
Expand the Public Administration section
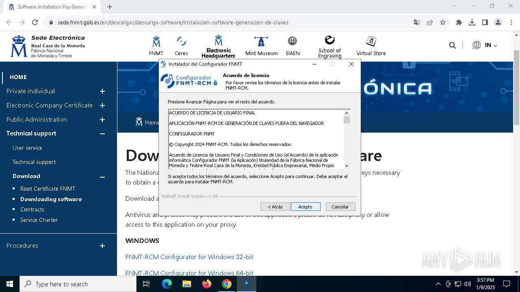[x=102, y=120]
